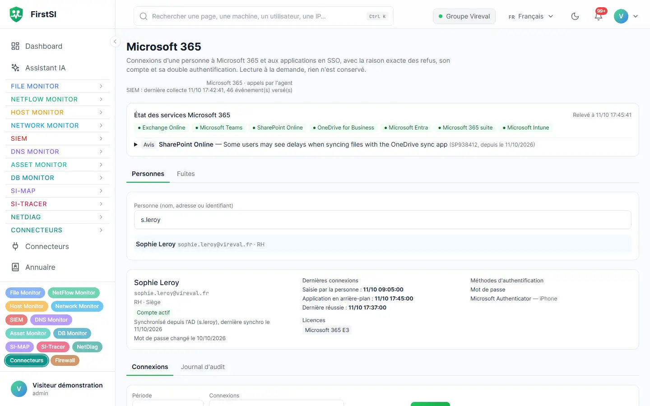Click the person search field containing s.leroy
The height and width of the screenshot is (406, 650).
point(383,220)
